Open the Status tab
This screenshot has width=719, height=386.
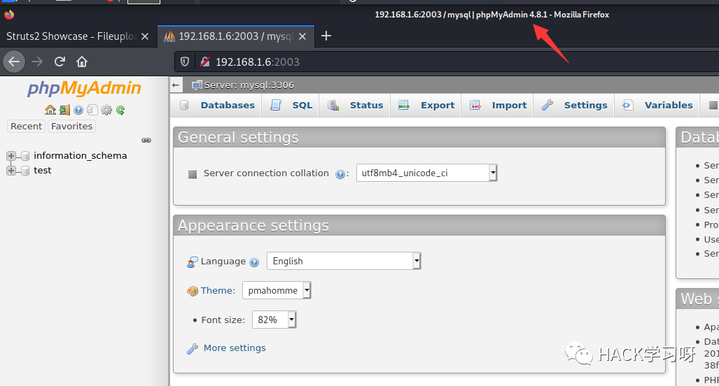click(356, 106)
